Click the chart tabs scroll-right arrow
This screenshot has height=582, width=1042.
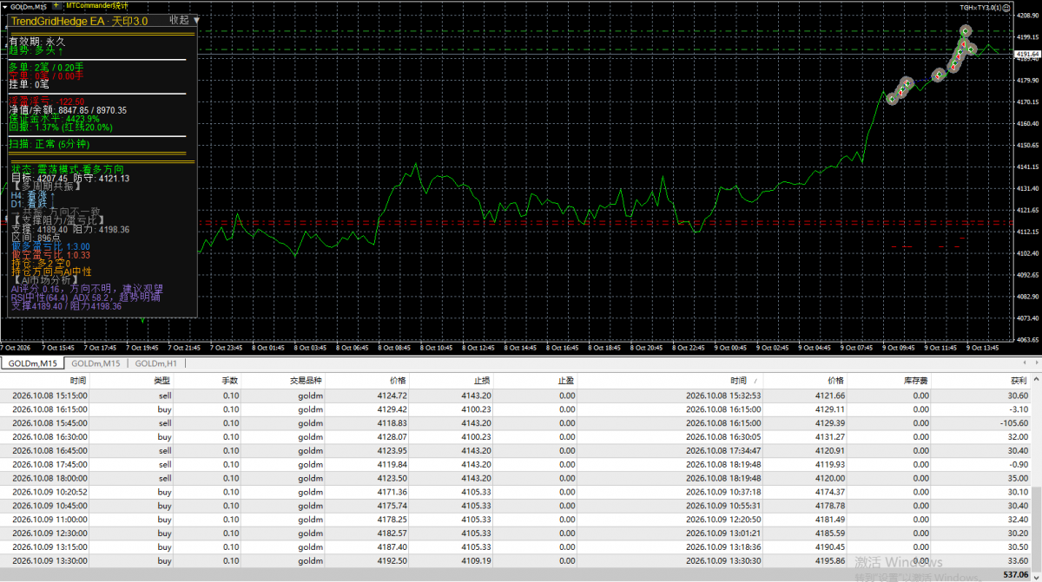[x=1036, y=363]
